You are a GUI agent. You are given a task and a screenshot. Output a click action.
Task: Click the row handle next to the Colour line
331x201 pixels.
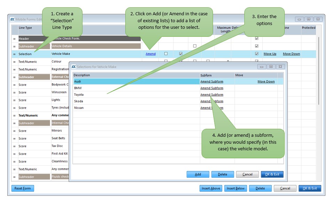[x=14, y=61]
